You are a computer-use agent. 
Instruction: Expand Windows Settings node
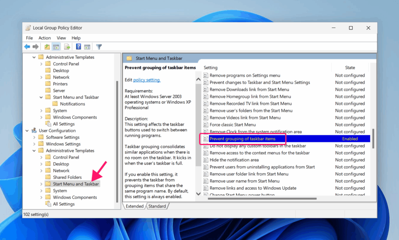coord(34,144)
